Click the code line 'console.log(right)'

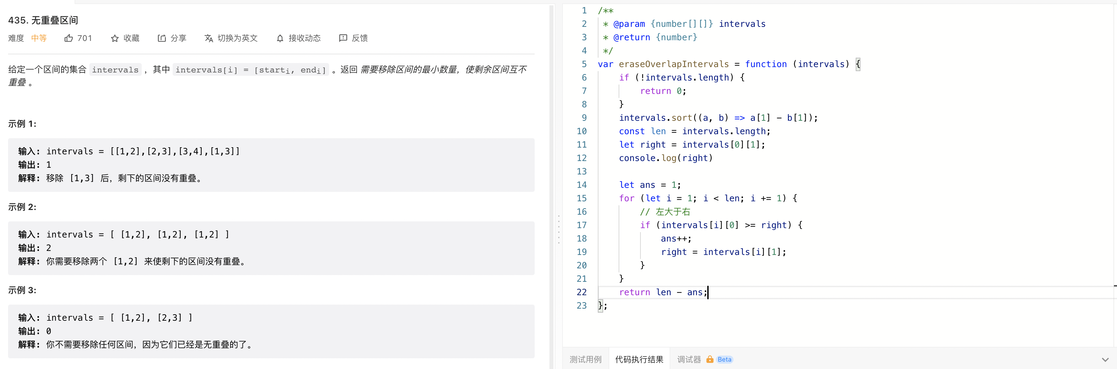tap(666, 158)
